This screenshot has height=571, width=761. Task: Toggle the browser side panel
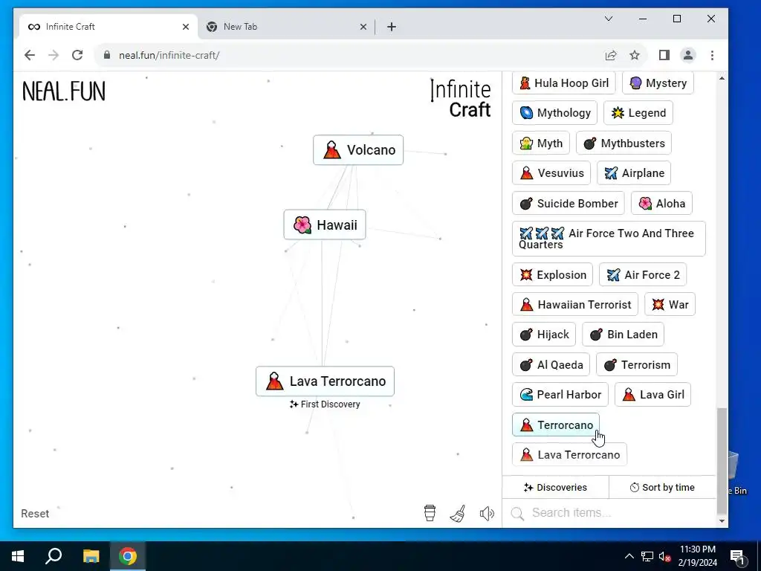click(x=664, y=55)
